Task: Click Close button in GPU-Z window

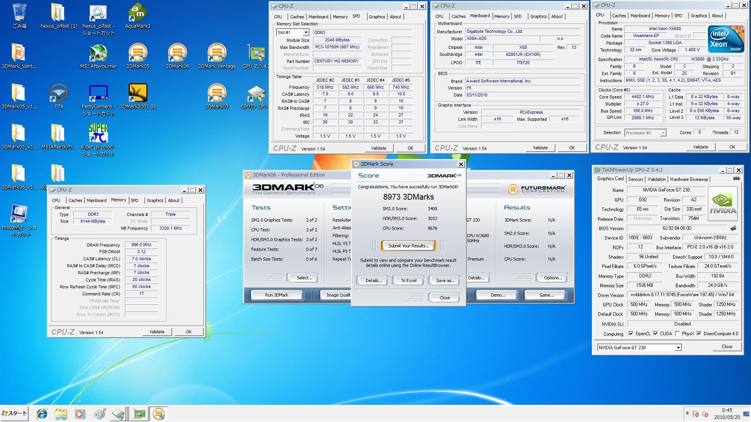Action: 727,346
